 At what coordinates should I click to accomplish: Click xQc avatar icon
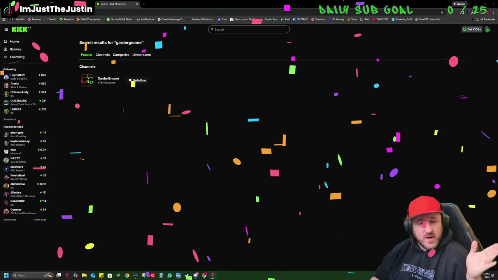coord(6,151)
